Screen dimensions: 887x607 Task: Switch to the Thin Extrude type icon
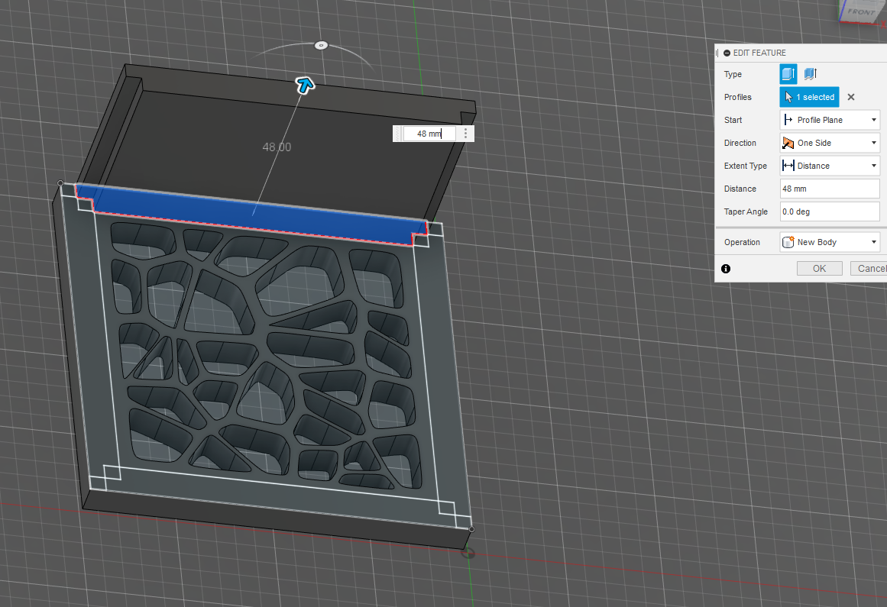click(x=810, y=73)
